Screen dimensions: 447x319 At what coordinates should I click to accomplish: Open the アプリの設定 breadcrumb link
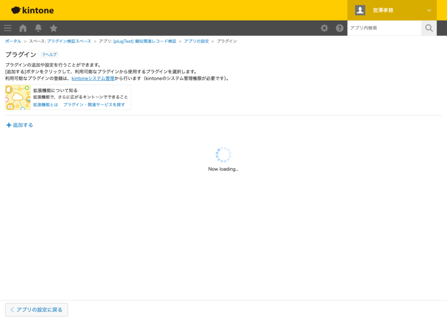point(197,41)
